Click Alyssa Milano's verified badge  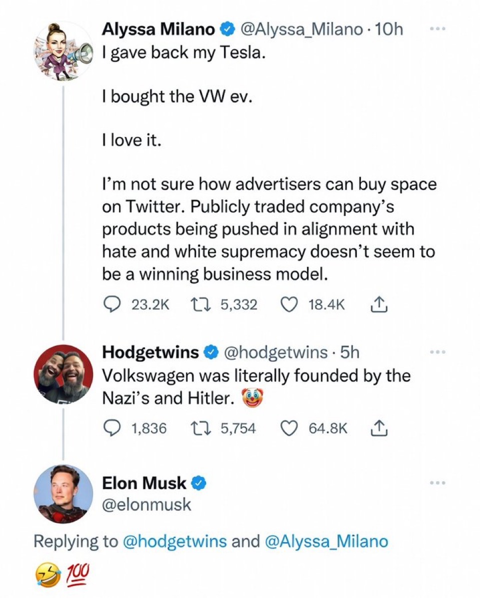[226, 30]
